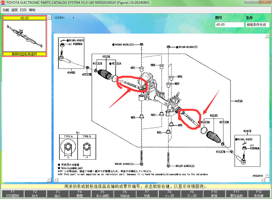Image resolution: width=272 pixels, height=199 pixels.
Task: Click figure number 458289B in corner
Action: click(257, 176)
